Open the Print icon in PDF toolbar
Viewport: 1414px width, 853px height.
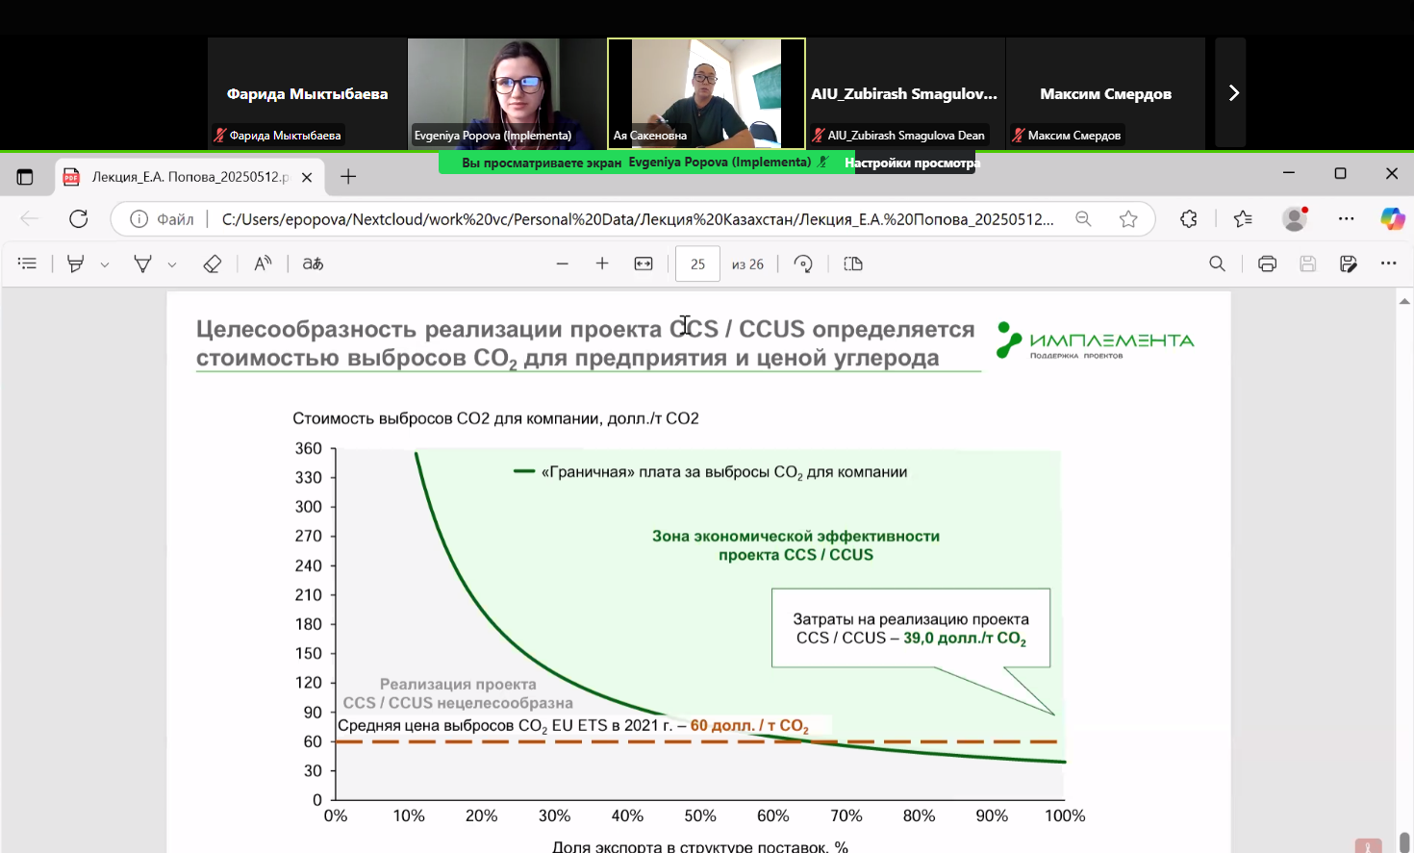click(1267, 263)
